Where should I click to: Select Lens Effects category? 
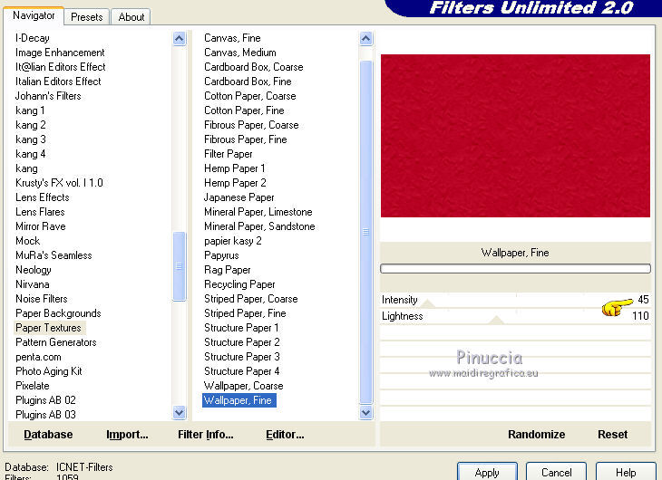pos(43,197)
